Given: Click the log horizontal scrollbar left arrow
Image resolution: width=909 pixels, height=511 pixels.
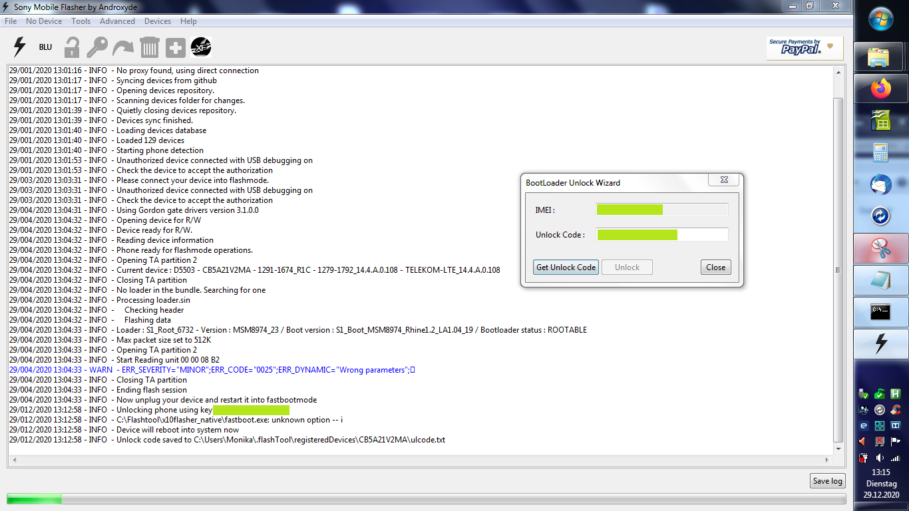Looking at the screenshot, I should click(x=13, y=460).
